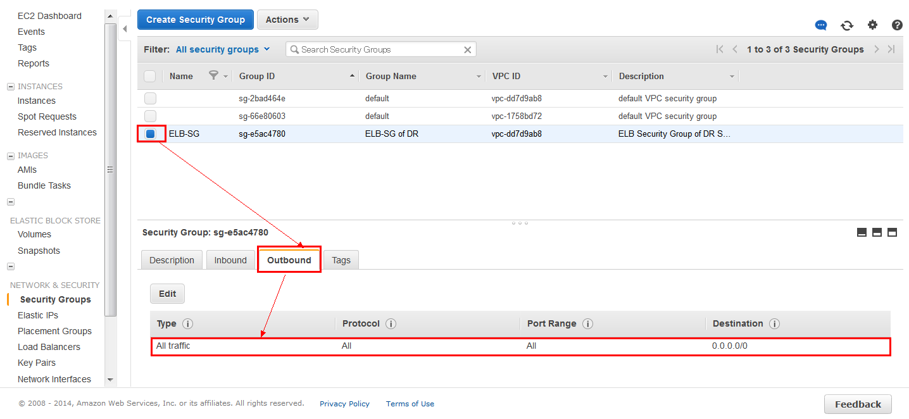Click Edit to modify outbound rules

pos(167,294)
